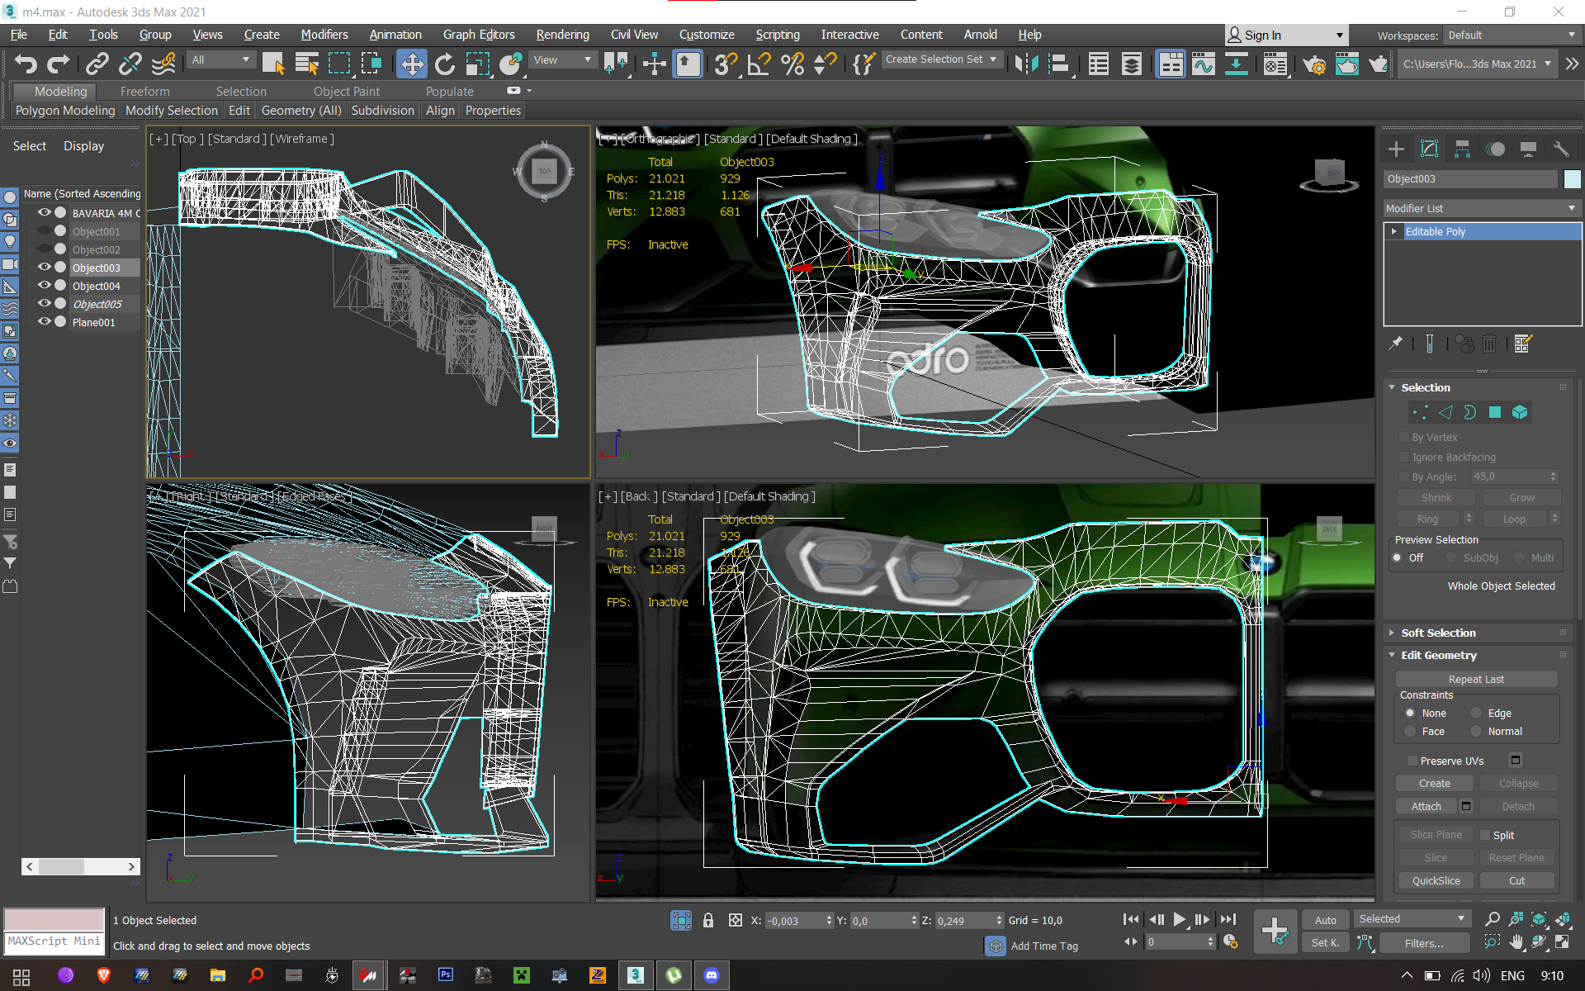This screenshot has height=991, width=1585.
Task: Open the Hierarchy command panel tab
Action: point(1462,149)
